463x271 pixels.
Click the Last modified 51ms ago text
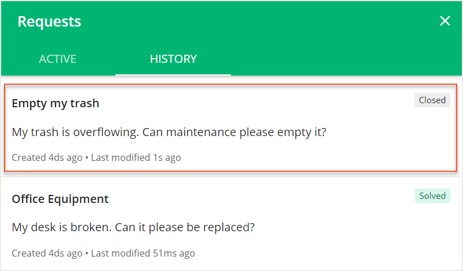[x=143, y=253]
